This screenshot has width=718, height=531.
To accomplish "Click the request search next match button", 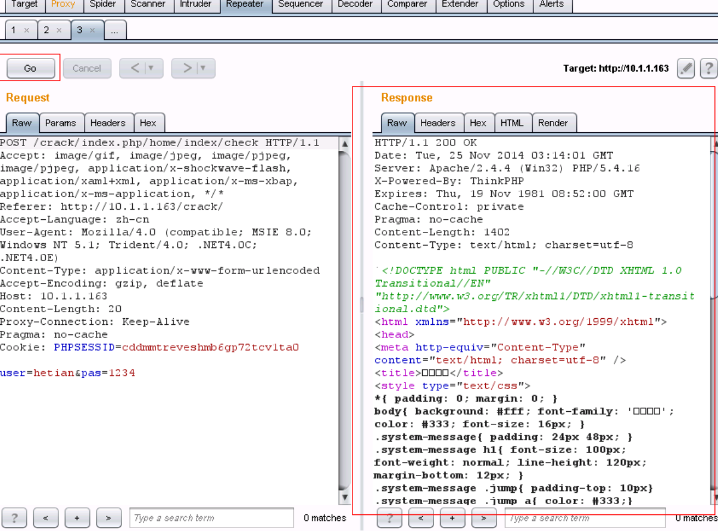I will click(x=108, y=518).
